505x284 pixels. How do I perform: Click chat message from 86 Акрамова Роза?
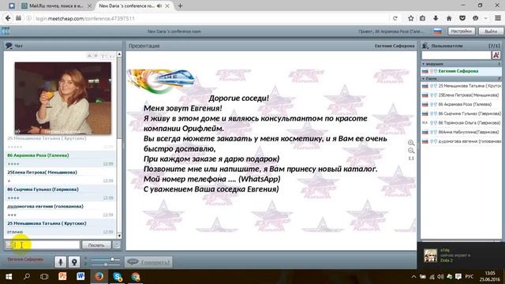click(60, 159)
